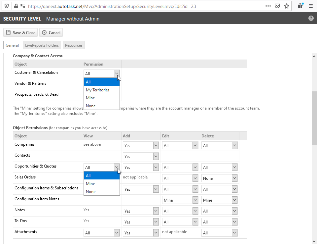Click the Cancel circle-x icon
This screenshot has height=244, width=317.
tap(44, 32)
